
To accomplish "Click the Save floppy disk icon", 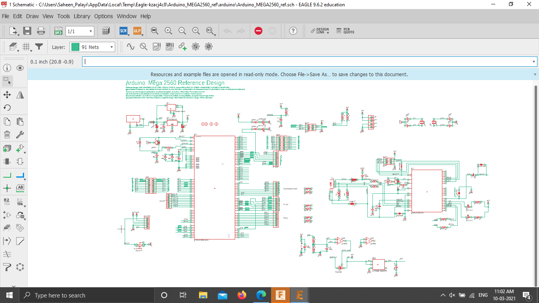I will point(27,31).
